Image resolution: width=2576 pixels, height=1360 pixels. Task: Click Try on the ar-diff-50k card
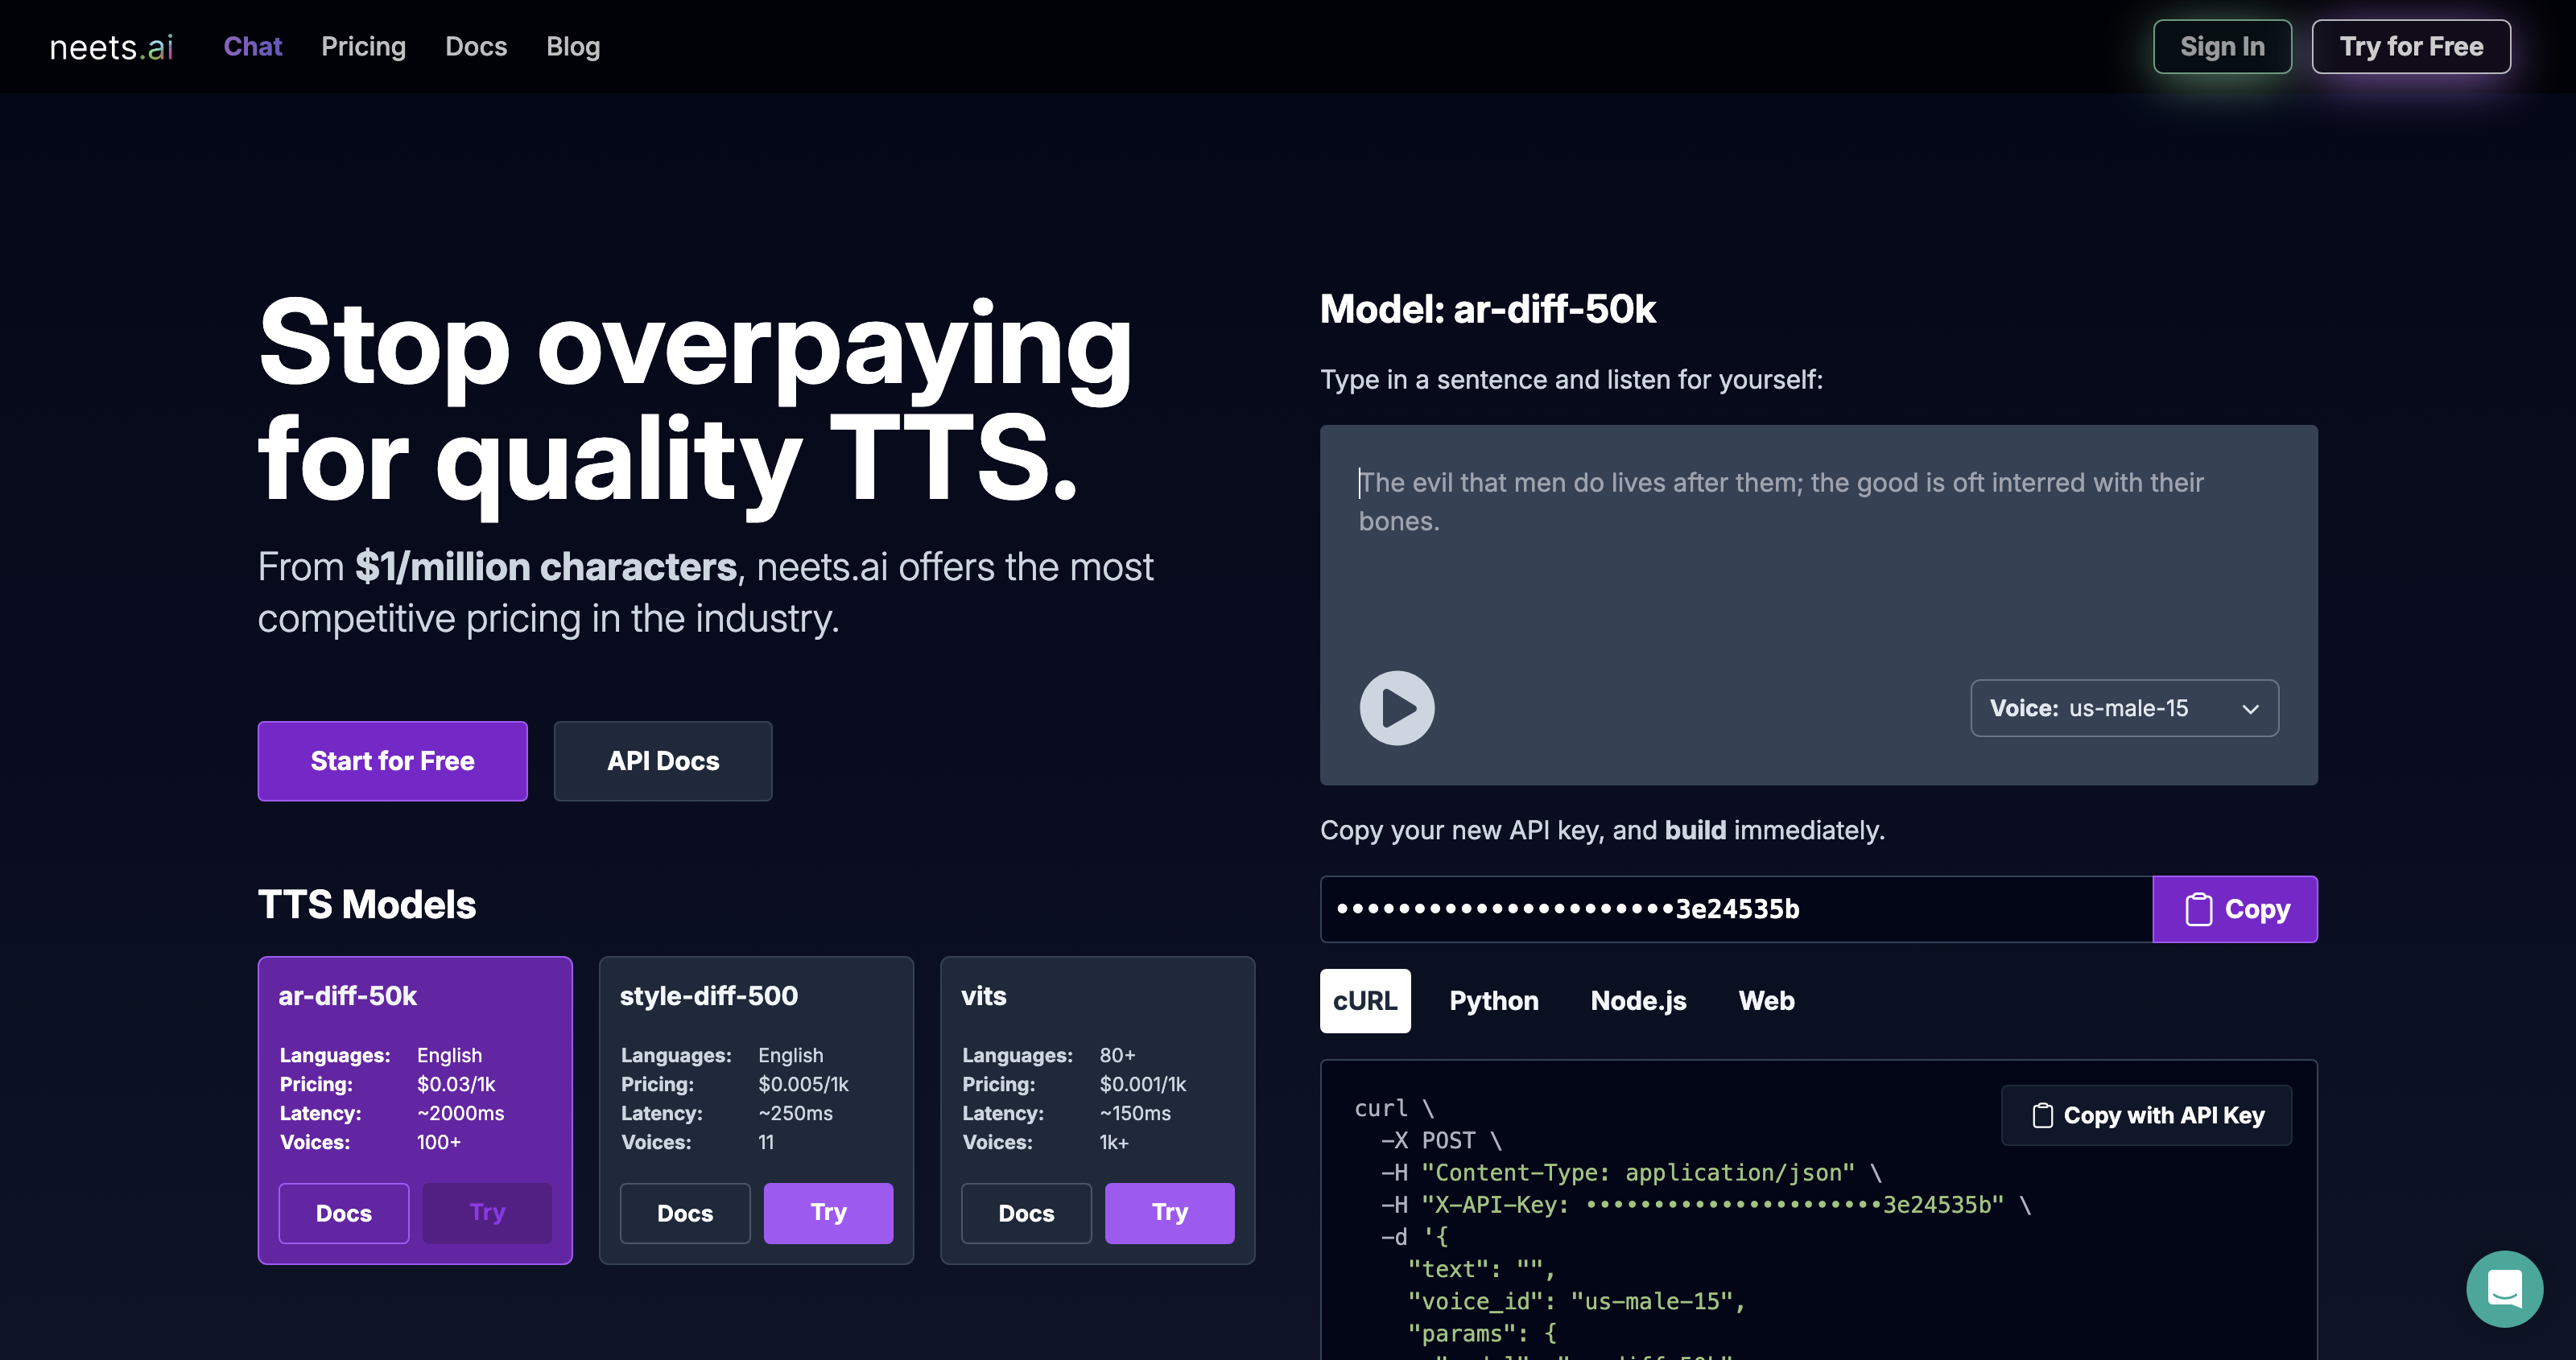click(x=487, y=1213)
